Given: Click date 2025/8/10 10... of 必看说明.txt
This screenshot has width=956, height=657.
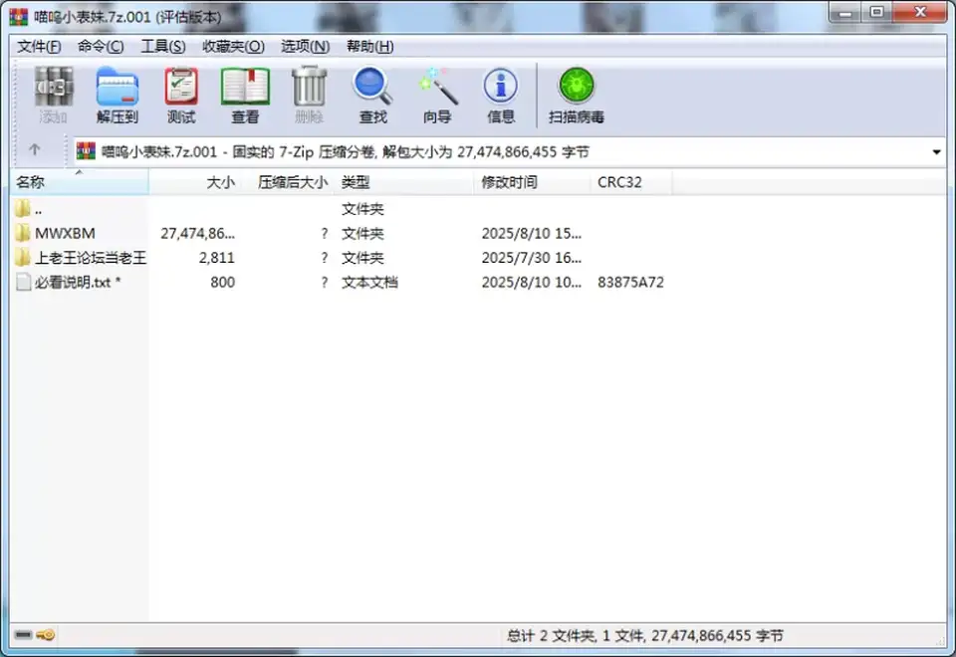Looking at the screenshot, I should point(531,282).
